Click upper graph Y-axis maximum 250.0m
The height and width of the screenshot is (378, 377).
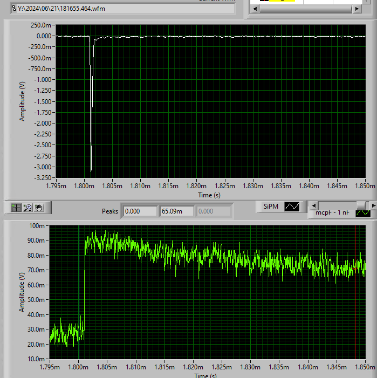point(41,25)
